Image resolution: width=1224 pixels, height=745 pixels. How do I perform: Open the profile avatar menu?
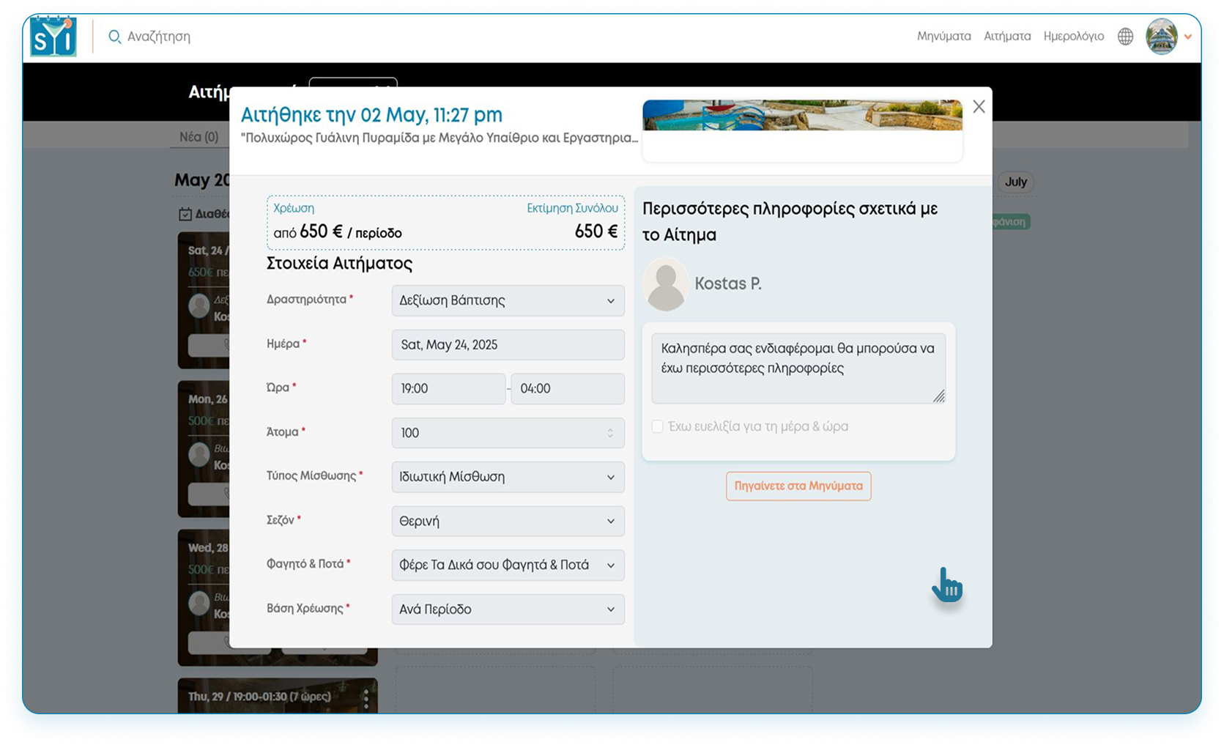point(1162,37)
